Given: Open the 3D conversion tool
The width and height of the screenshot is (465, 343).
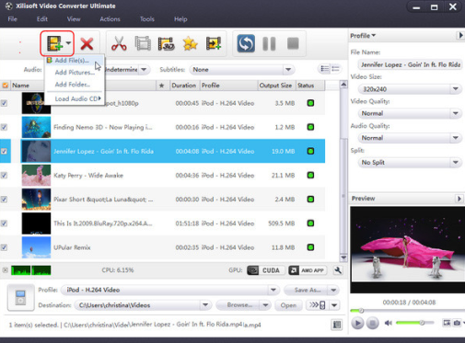Looking at the screenshot, I should point(167,43).
